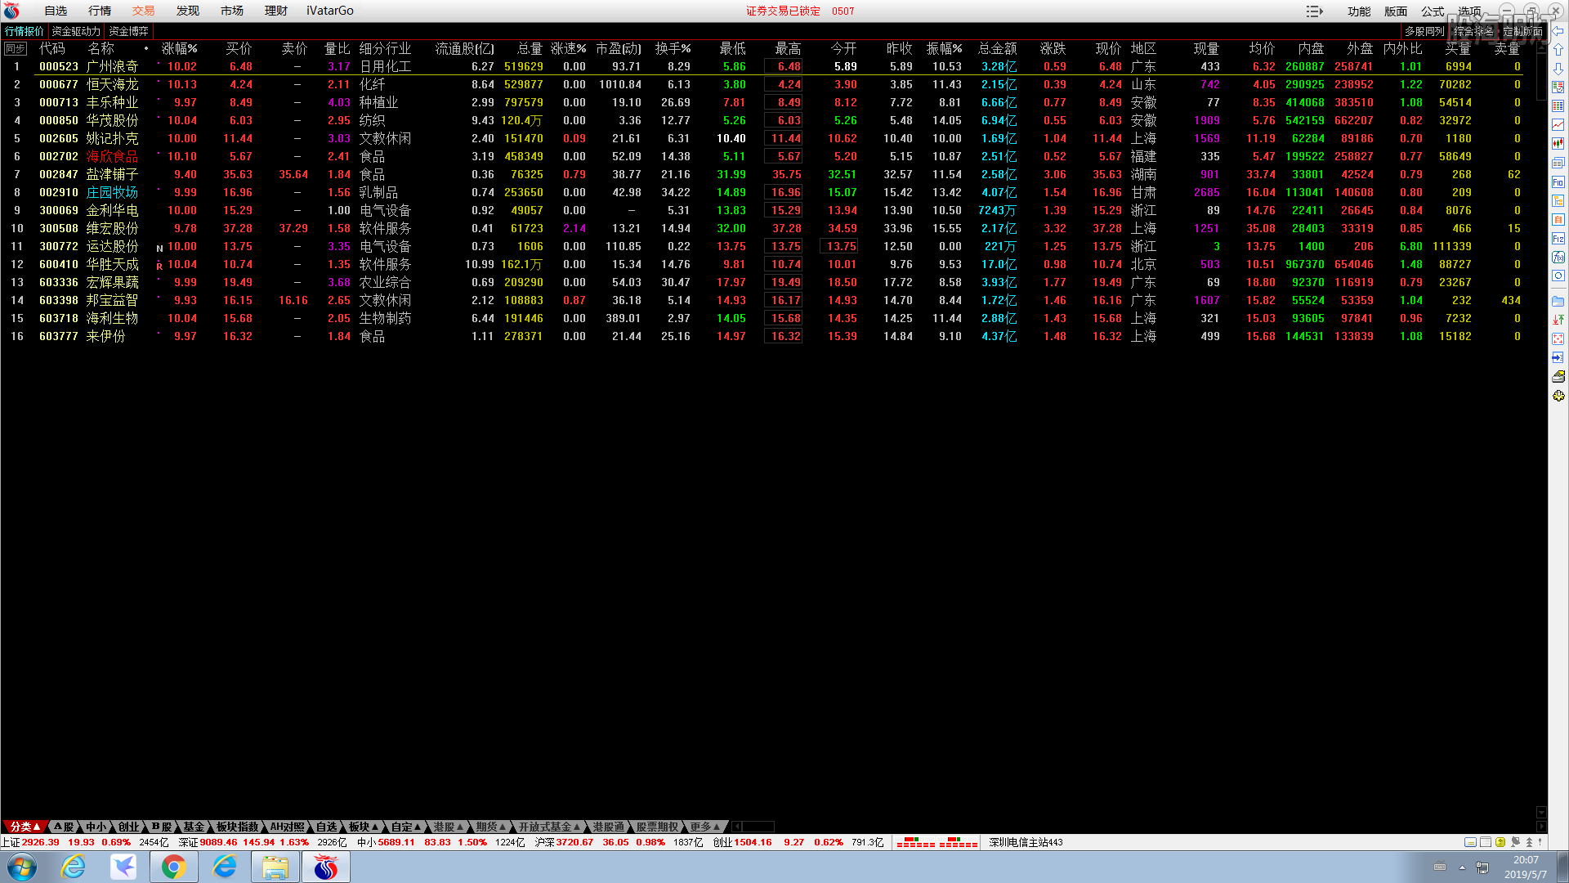Click the 同步 button in table header
Image resolution: width=1569 pixels, height=883 pixels.
tap(16, 49)
